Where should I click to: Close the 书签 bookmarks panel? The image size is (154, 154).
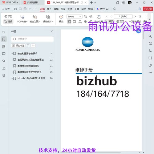(x=52, y=31)
